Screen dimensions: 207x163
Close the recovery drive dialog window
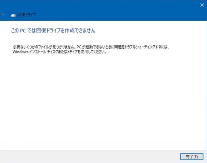[202, 5]
